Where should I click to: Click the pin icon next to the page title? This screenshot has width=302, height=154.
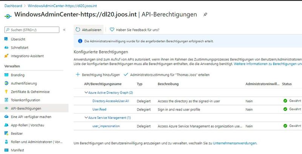(x=205, y=14)
